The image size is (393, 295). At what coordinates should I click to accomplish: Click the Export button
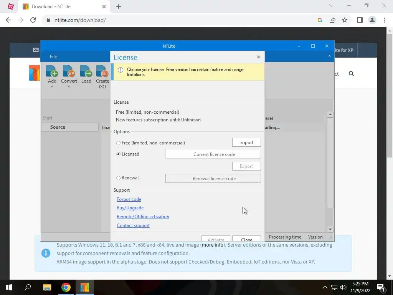click(246, 166)
